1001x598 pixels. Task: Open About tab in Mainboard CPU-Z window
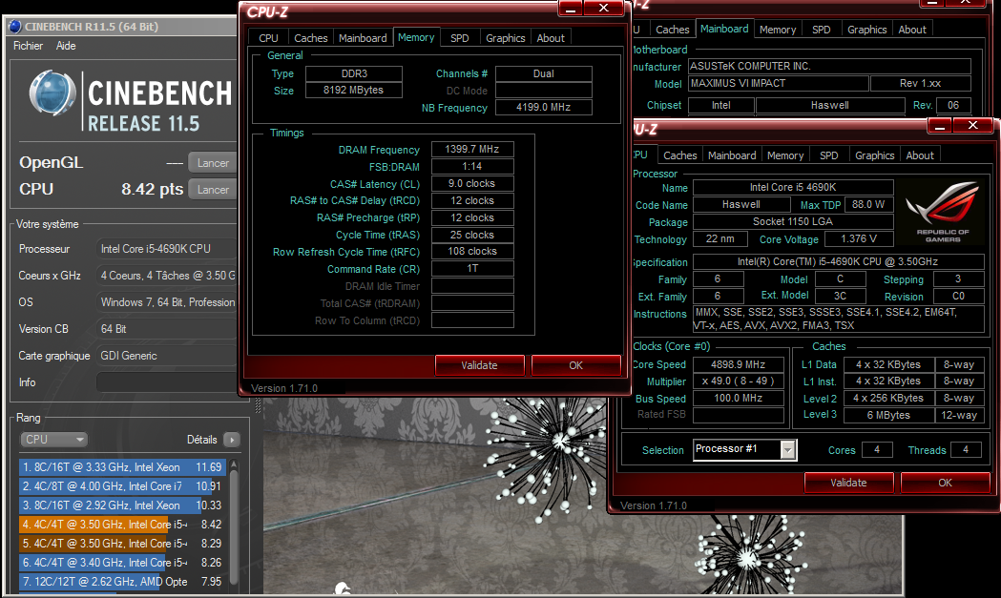[x=912, y=30]
